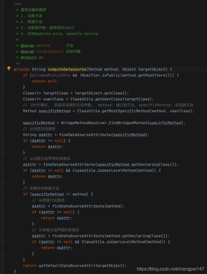Click the getUserClass method call

(x=109, y=99)
